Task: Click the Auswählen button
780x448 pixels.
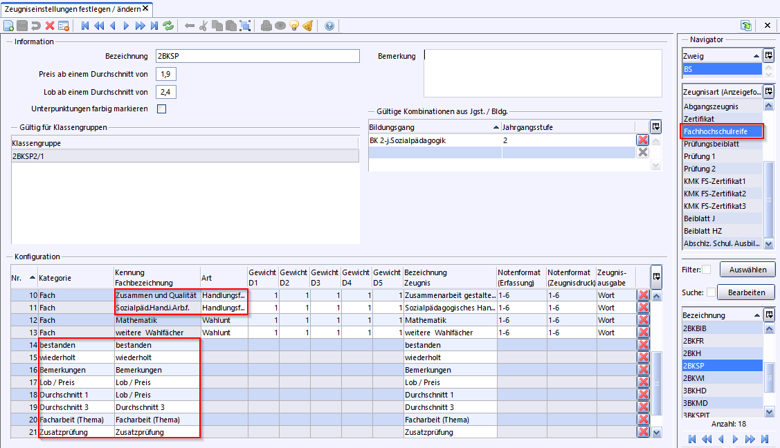Action: point(747,270)
